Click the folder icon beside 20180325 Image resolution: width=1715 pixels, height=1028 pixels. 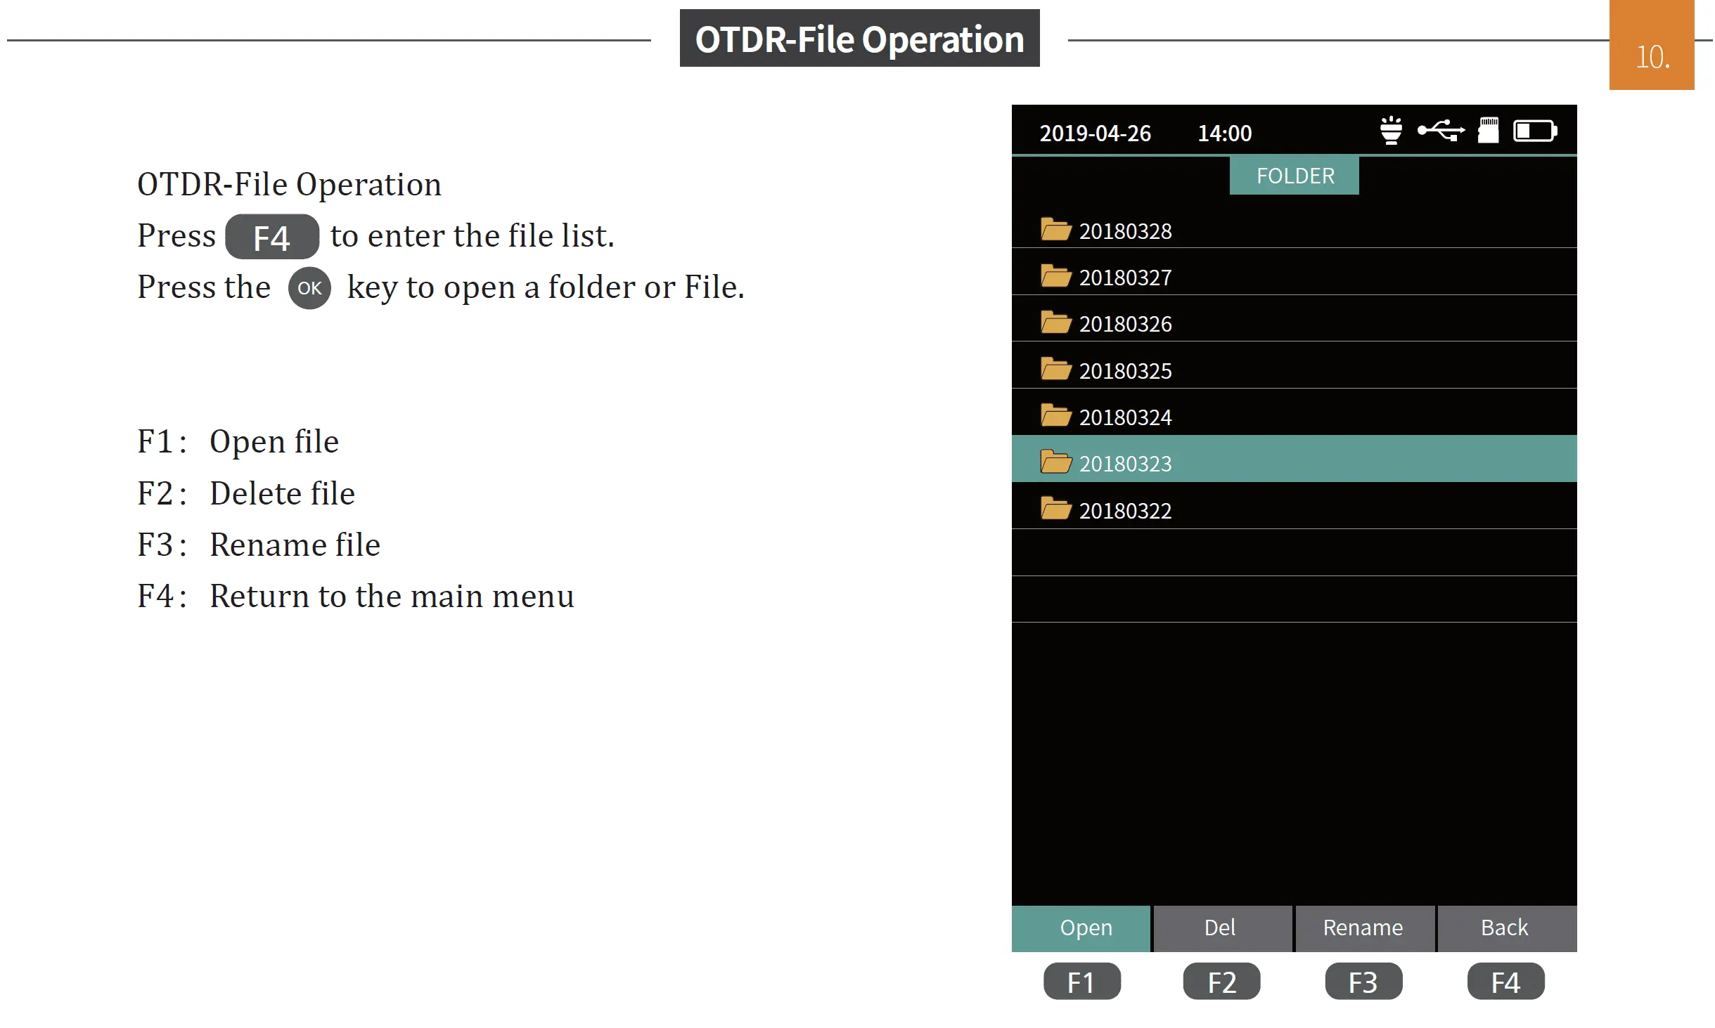(x=1055, y=369)
